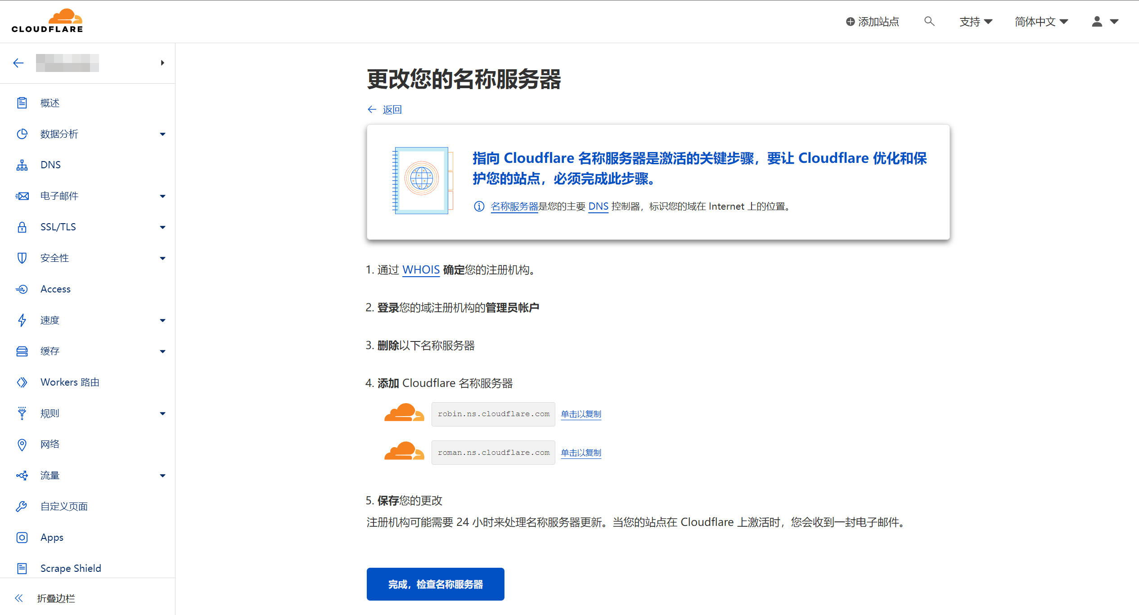
Task: Click 添加站点 input field area
Action: (873, 21)
